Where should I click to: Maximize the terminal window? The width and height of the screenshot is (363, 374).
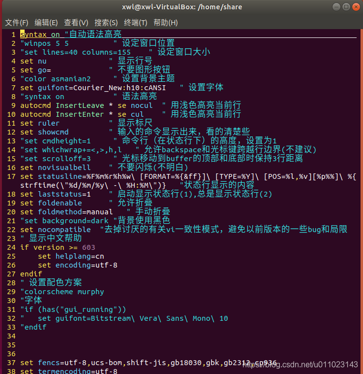point(346,7)
